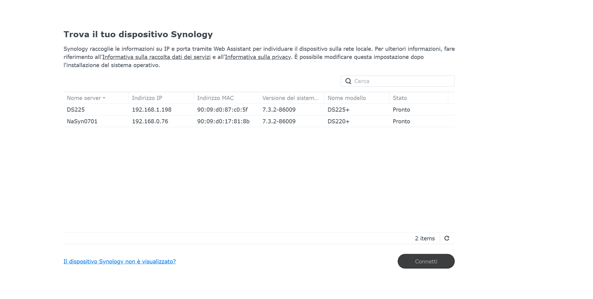593x299 pixels.
Task: Open the Informativa sulla privacy link
Action: coord(258,57)
